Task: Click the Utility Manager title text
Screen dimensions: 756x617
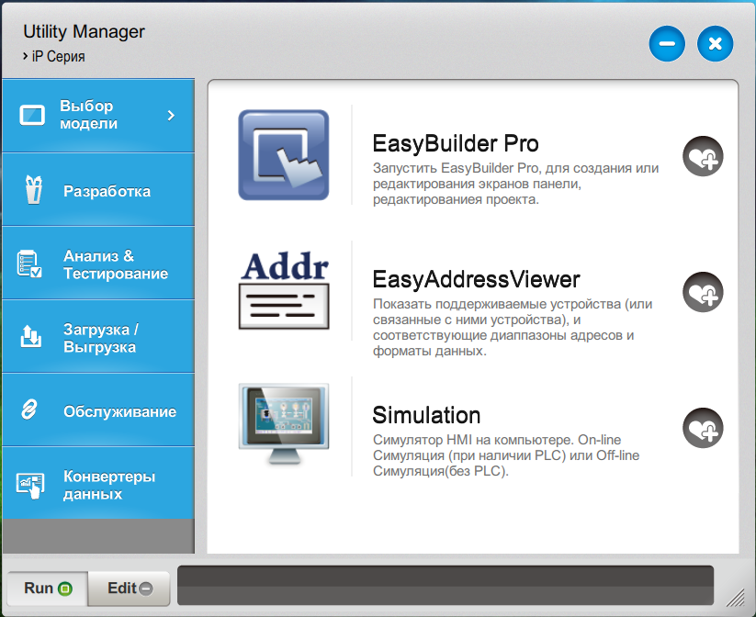Action: pyautogui.click(x=84, y=32)
